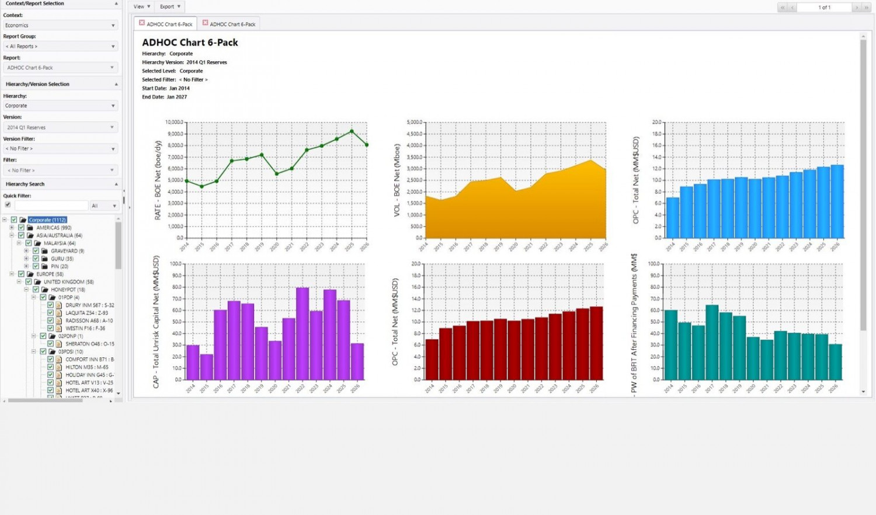Click the next page arrow icon
Image resolution: width=876 pixels, height=515 pixels.
[x=857, y=7]
